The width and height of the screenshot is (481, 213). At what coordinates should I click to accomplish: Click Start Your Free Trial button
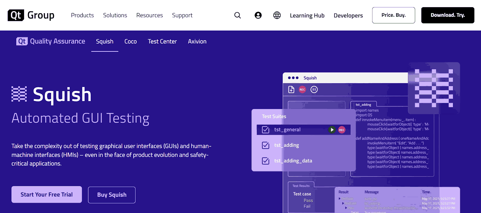tap(47, 195)
